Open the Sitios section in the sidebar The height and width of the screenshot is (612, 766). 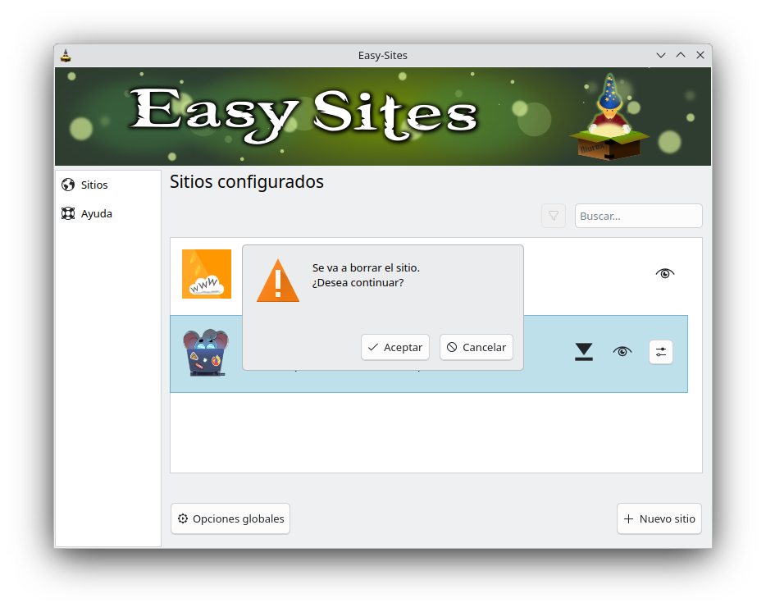[x=93, y=185]
